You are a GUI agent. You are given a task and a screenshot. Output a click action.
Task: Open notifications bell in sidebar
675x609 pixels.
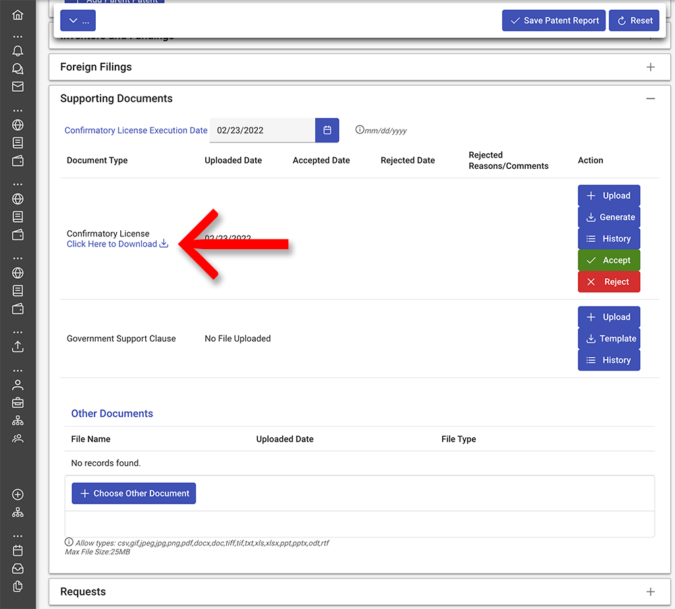(18, 51)
